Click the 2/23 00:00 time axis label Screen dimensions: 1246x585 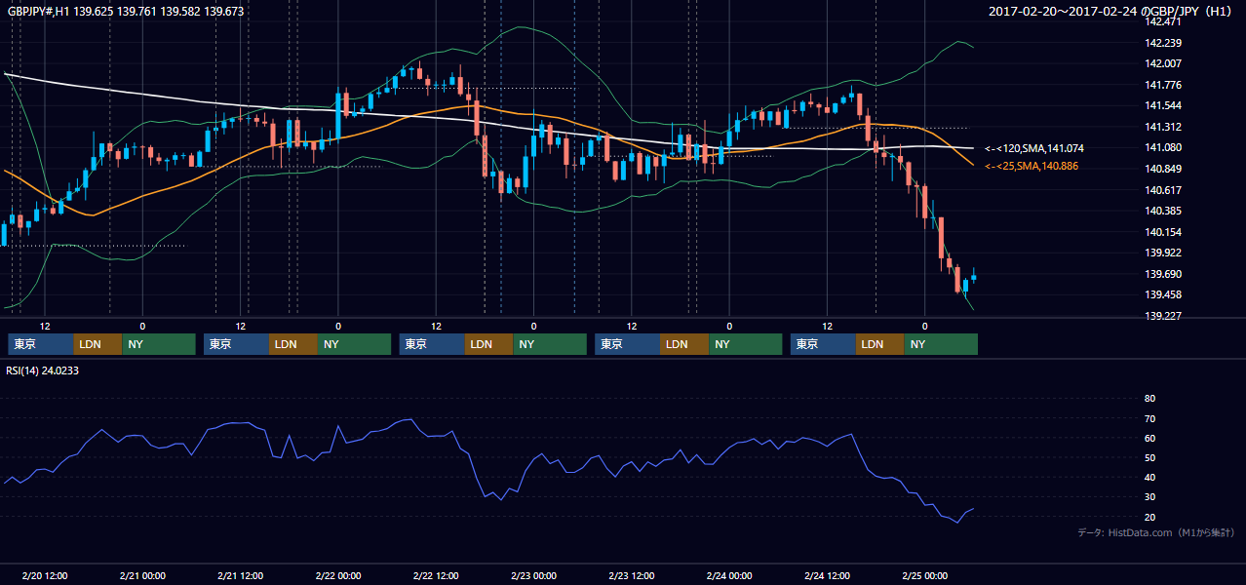pyautogui.click(x=533, y=575)
